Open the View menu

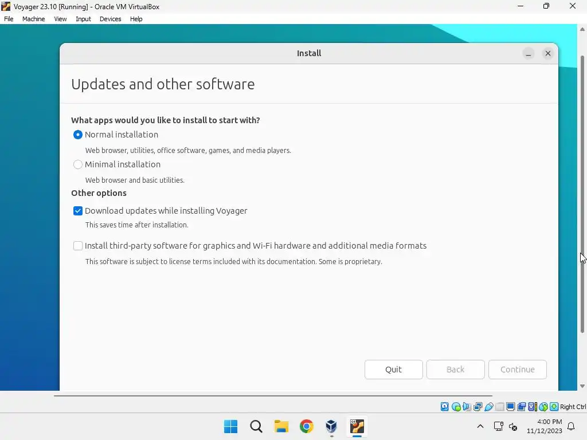60,19
